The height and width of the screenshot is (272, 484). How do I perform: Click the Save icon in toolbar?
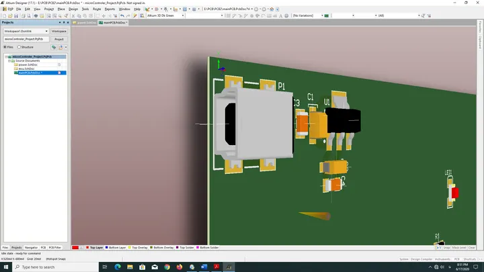click(16, 15)
